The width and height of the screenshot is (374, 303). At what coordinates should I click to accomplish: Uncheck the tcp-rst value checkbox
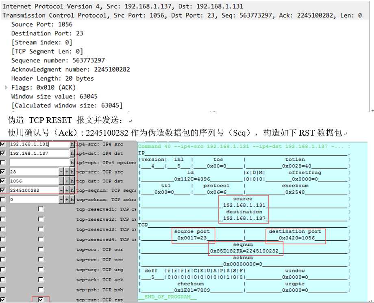coord(41,300)
